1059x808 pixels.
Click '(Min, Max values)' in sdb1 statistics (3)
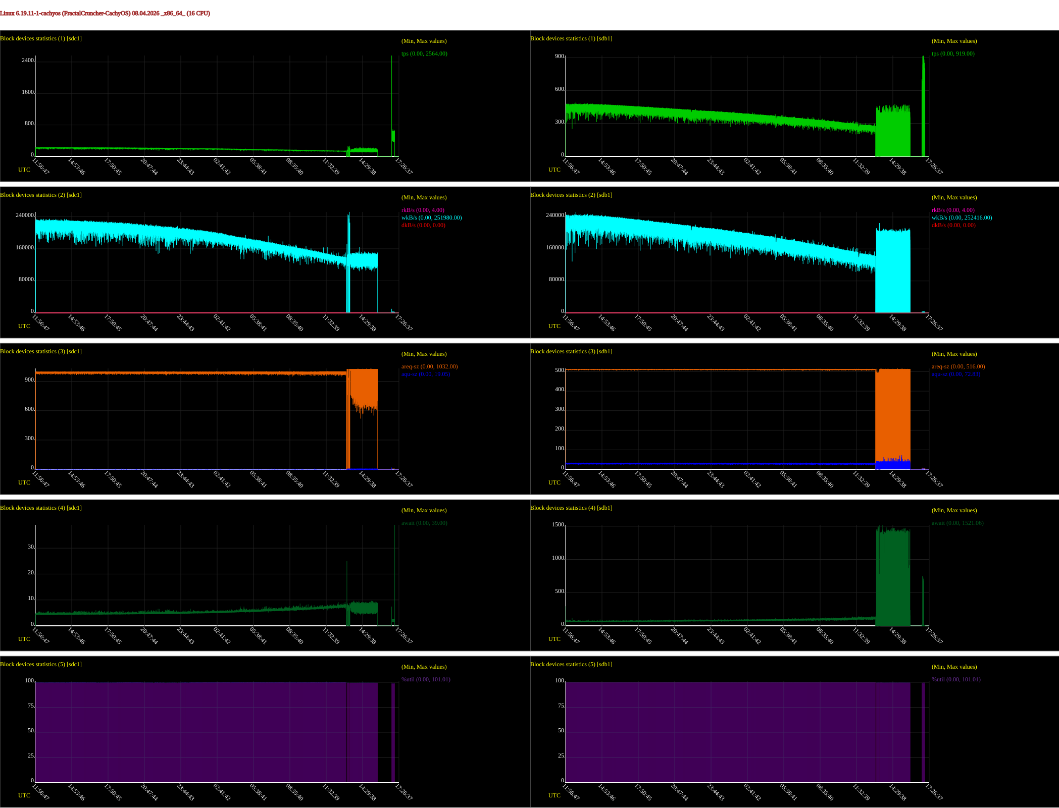coord(954,354)
